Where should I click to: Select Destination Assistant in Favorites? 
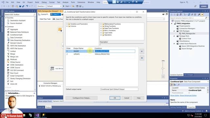18,20
